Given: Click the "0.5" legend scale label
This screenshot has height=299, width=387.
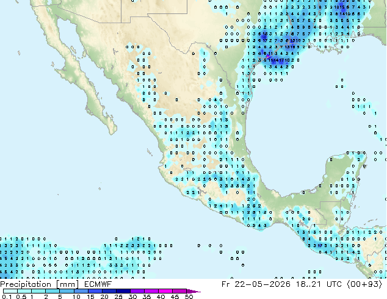Looking at the screenshot, I should (x=21, y=297).
